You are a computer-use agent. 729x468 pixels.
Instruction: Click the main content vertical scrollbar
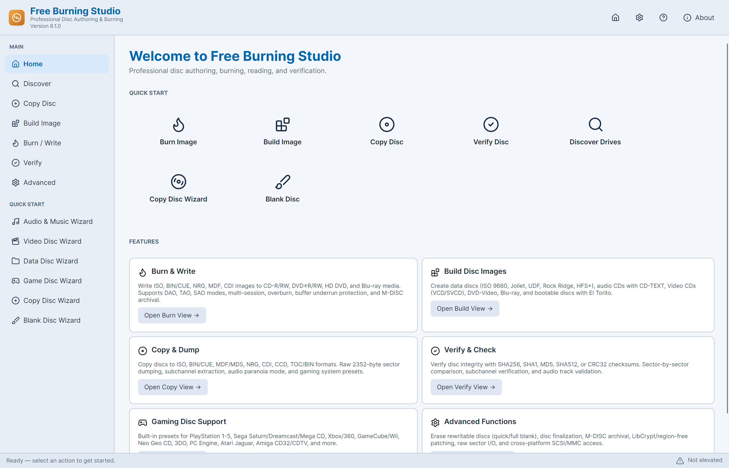click(x=727, y=228)
